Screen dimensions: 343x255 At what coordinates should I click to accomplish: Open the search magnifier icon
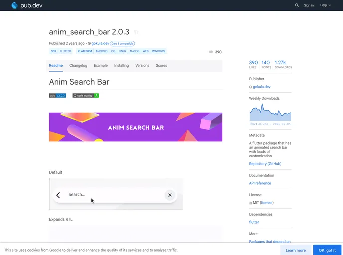tap(297, 5)
